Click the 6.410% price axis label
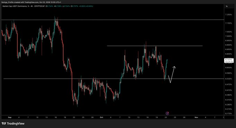Viewport: 236px width, 128px height. pos(228,90)
